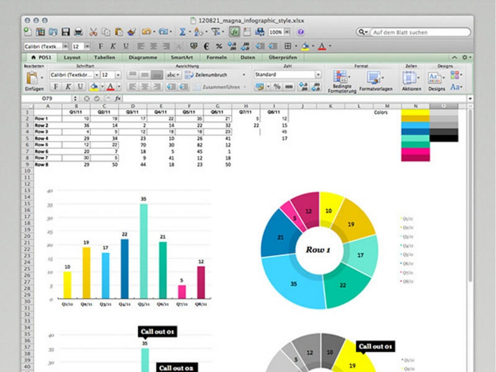Click the Undo arrow icon

coord(146,32)
